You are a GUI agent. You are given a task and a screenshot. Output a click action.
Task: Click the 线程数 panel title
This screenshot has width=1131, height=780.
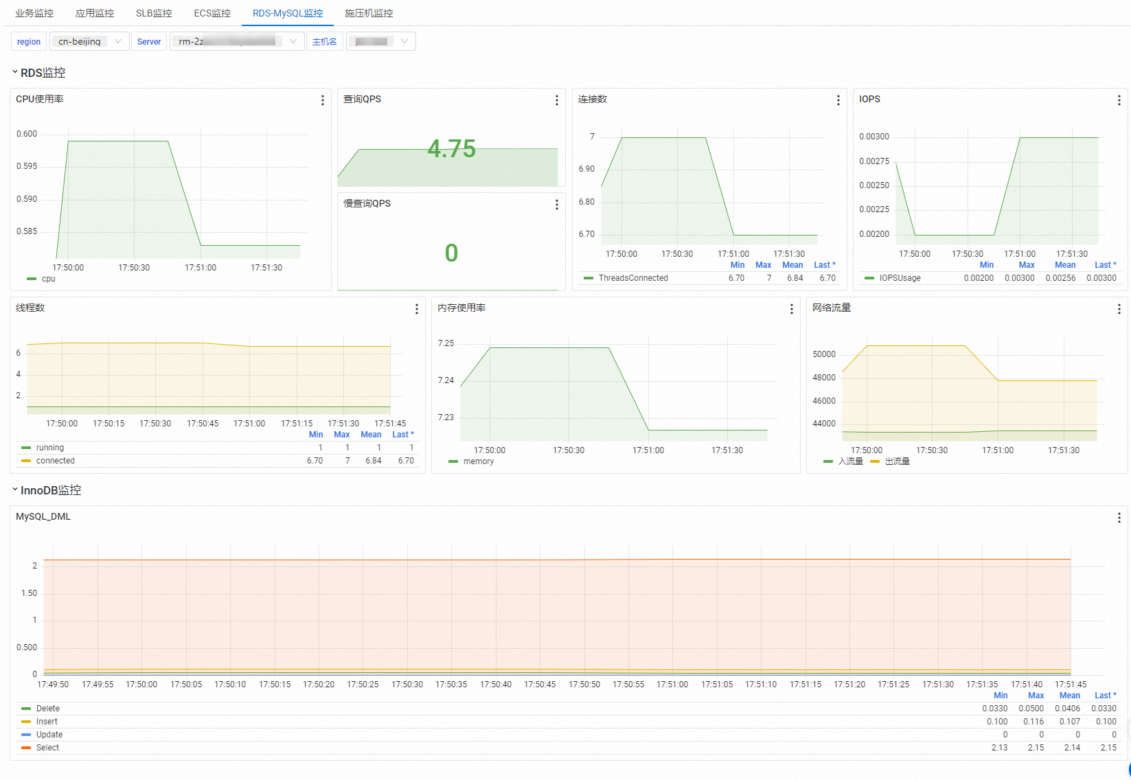(30, 308)
